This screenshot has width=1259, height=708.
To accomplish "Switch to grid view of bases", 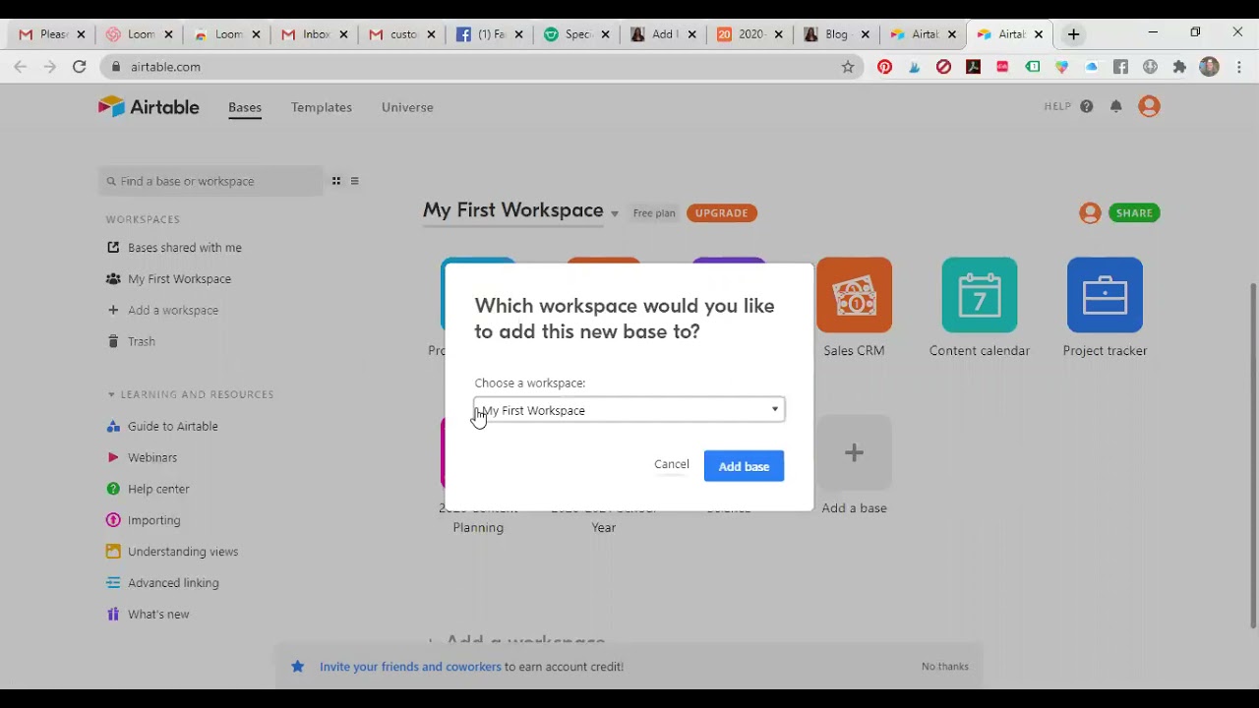I will click(x=335, y=181).
